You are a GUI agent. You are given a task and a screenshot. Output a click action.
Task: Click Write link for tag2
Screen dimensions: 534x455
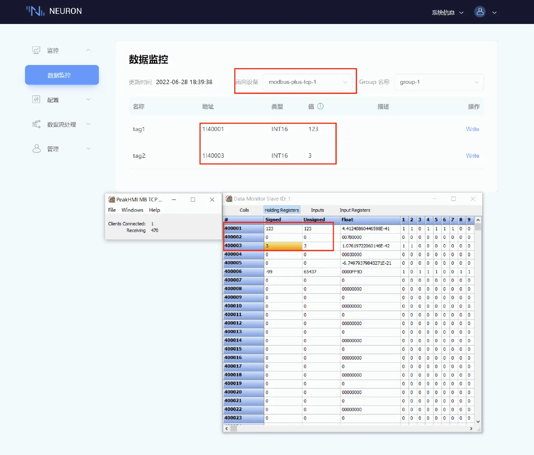point(472,156)
